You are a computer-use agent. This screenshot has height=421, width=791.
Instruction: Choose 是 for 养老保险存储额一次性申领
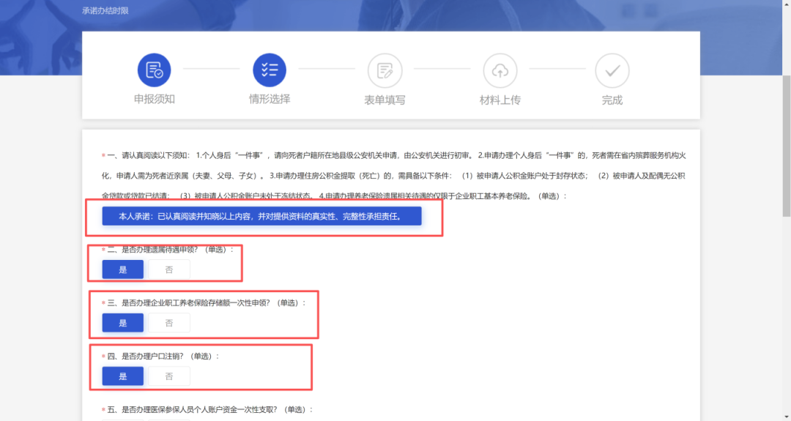[x=122, y=323]
